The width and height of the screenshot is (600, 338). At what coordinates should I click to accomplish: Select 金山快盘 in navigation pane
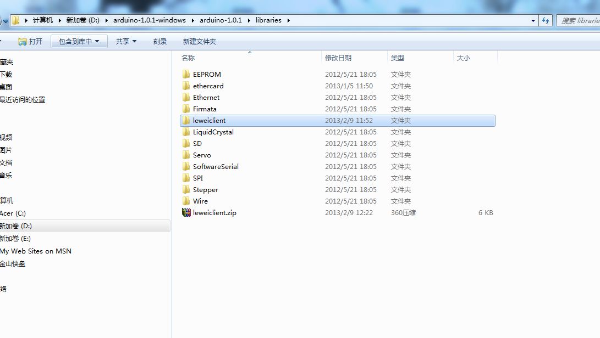13,263
